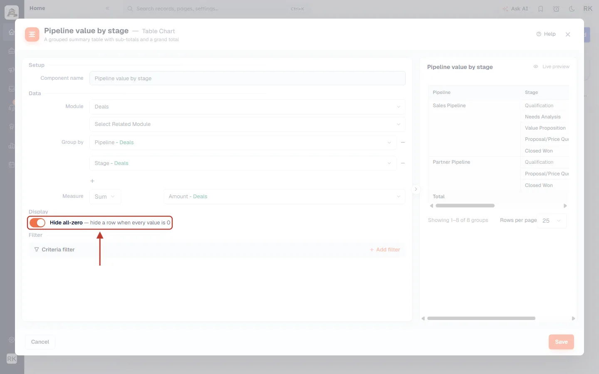
Task: Add another group-by field with plus icon
Action: (92, 181)
